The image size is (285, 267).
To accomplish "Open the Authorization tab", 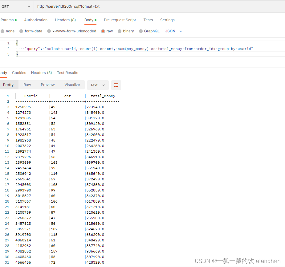I will [x=36, y=20].
